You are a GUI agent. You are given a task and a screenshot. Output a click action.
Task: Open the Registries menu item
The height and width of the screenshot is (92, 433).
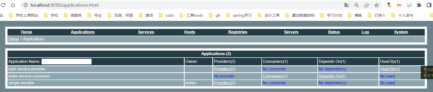pyautogui.click(x=238, y=32)
